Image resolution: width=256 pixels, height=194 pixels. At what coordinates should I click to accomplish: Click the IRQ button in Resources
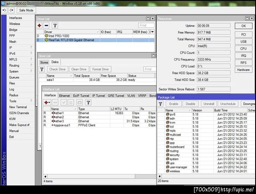tap(244, 55)
